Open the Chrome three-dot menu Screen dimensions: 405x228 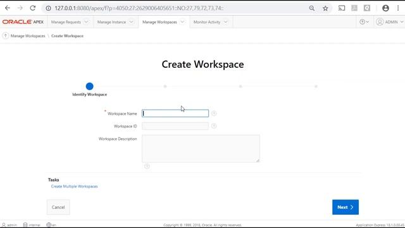pyautogui.click(x=398, y=8)
